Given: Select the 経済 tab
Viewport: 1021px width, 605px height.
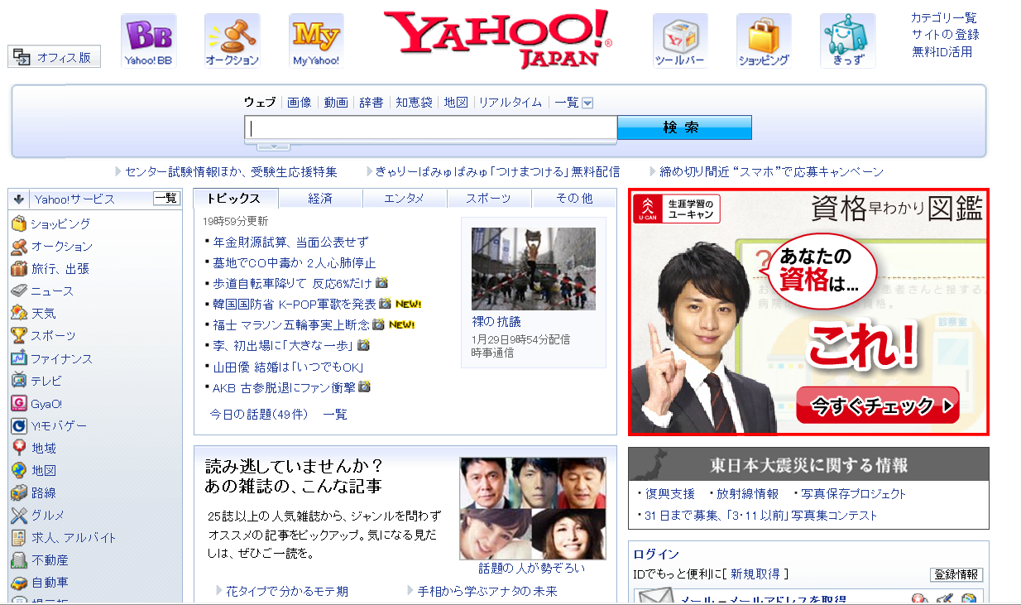Looking at the screenshot, I should 320,199.
